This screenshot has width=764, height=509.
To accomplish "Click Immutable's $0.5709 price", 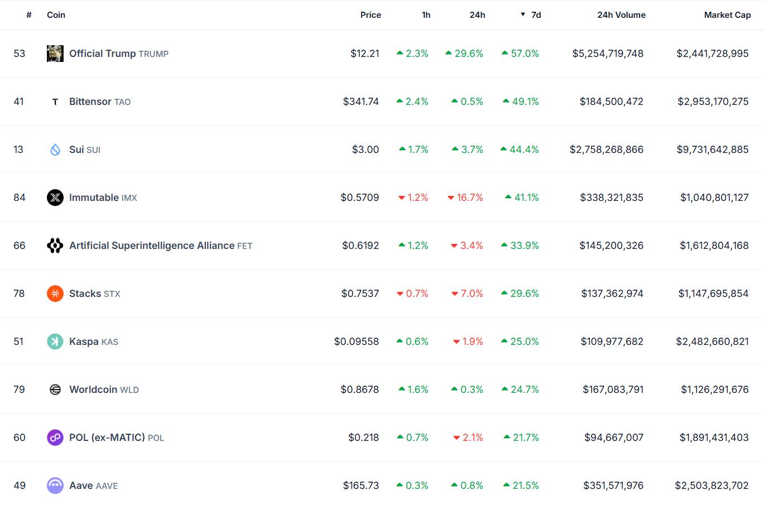I will pos(360,198).
